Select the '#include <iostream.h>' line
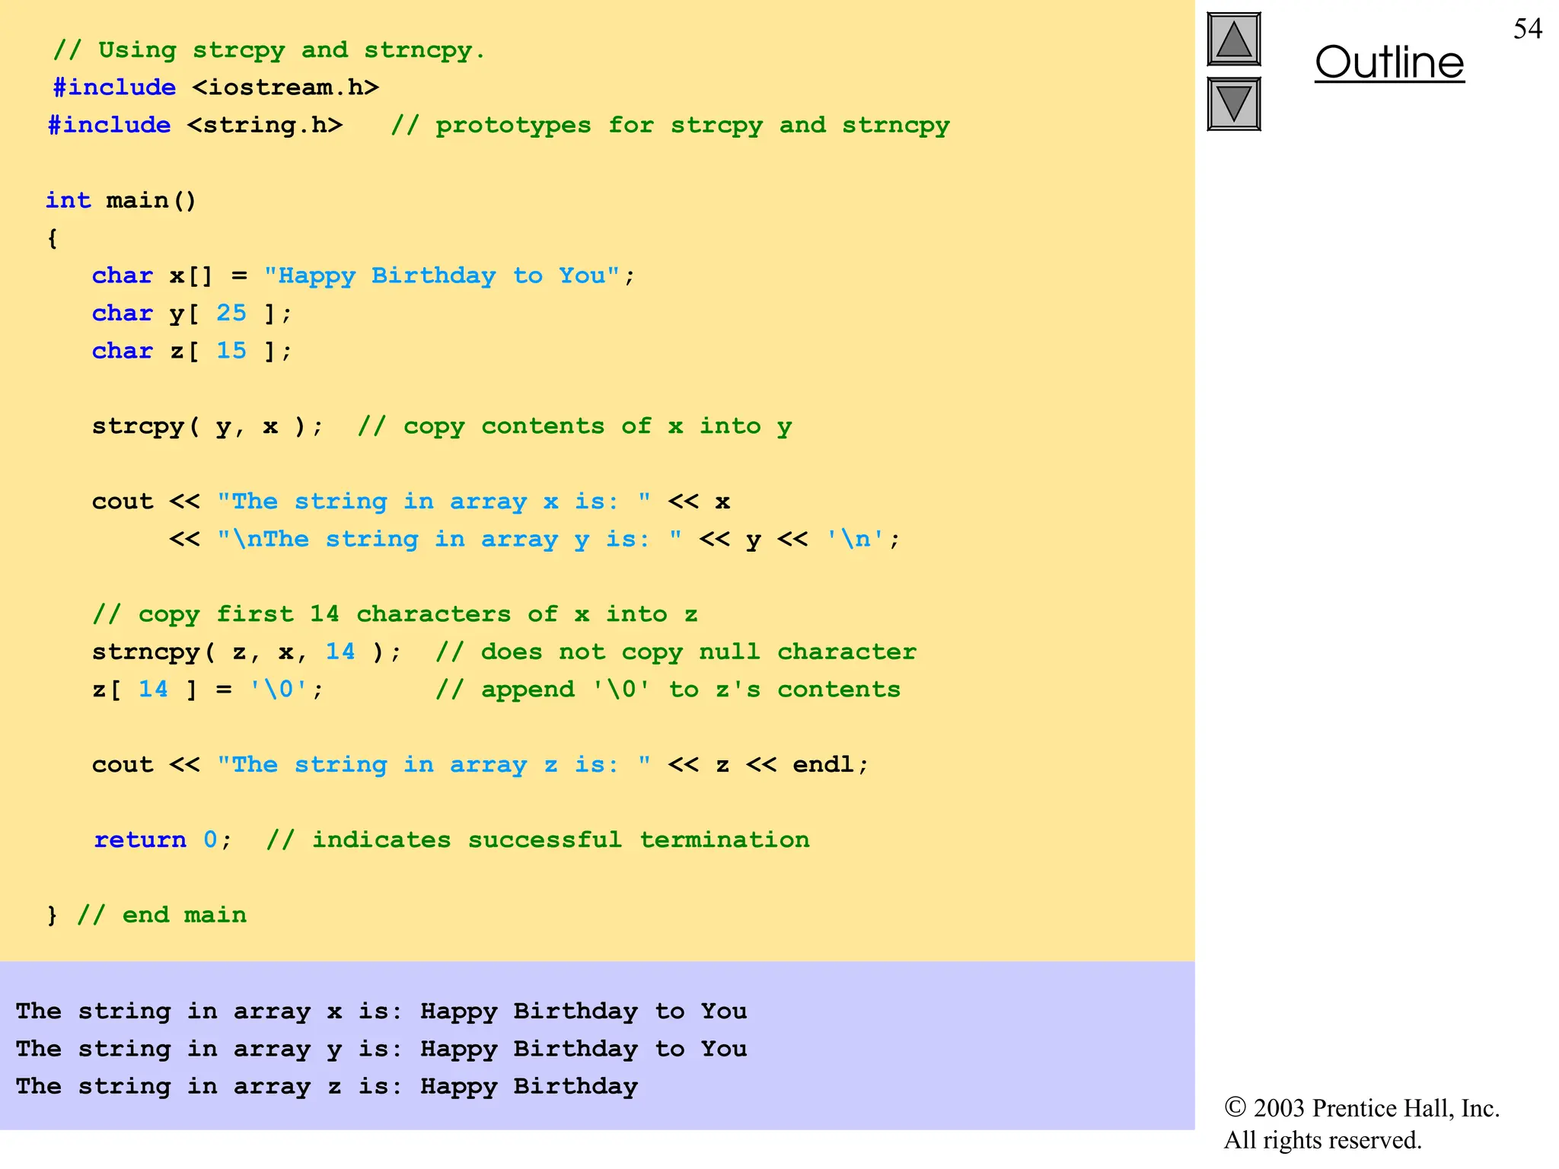The image size is (1559, 1169). (x=216, y=88)
